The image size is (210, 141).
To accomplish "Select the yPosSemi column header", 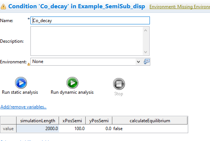I will point(99,120).
